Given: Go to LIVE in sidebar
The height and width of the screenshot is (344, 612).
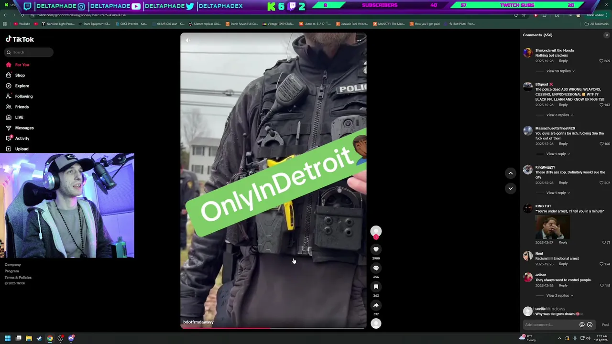Looking at the screenshot, I should [x=19, y=117].
